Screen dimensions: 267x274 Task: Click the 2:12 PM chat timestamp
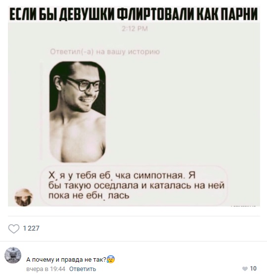point(134,29)
